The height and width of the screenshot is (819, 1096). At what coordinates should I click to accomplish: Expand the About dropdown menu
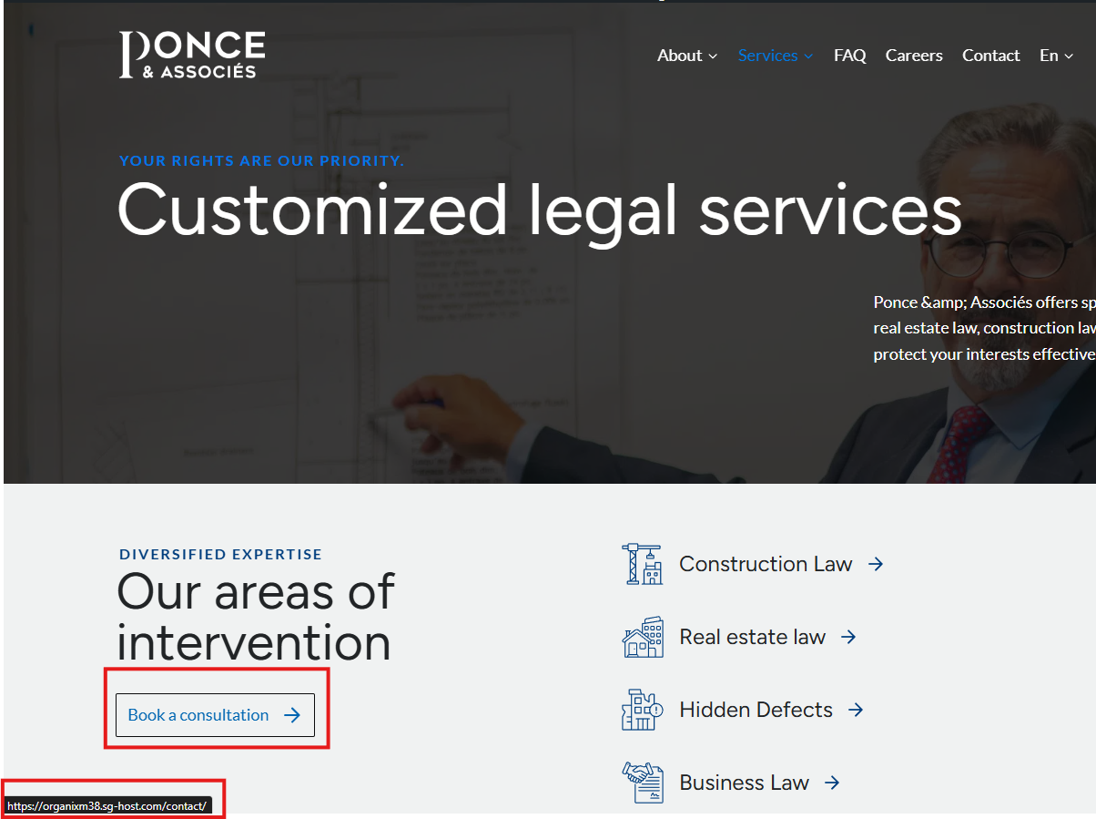(687, 56)
